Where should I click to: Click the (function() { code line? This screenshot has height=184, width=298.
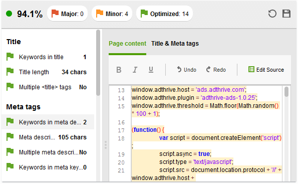point(148,130)
